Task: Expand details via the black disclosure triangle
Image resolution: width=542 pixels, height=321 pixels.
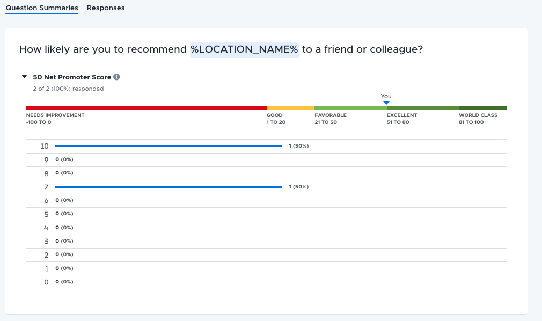Action: point(24,76)
